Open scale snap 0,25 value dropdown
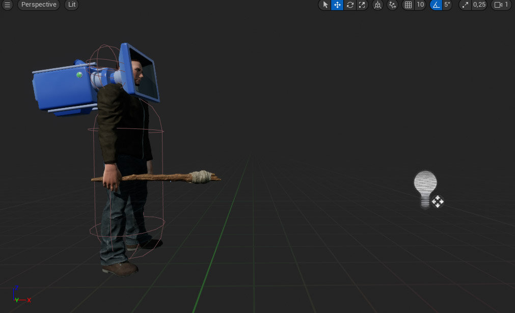Screen dimensions: 515x313 (x=479, y=5)
